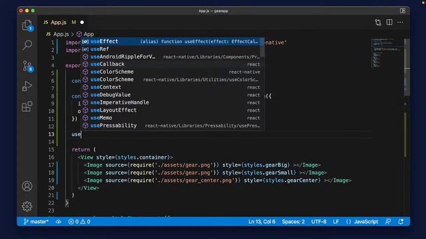Click the window title App.js — gearapp
This screenshot has height=239, width=426.
coord(213,11)
